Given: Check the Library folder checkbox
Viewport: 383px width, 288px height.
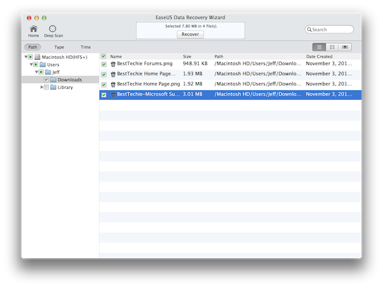Looking at the screenshot, I should point(46,87).
